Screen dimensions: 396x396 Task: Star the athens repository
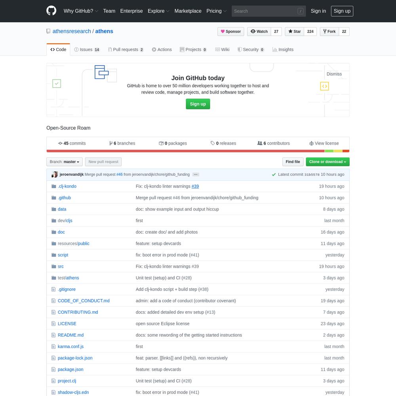click(x=295, y=32)
